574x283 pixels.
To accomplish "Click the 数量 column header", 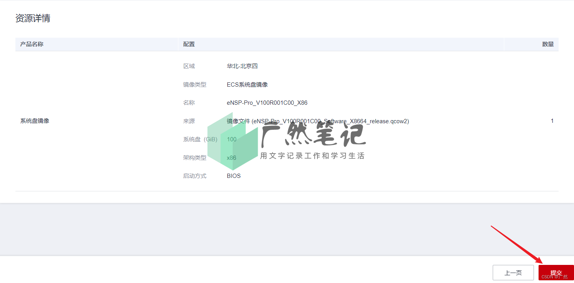I will tap(548, 44).
